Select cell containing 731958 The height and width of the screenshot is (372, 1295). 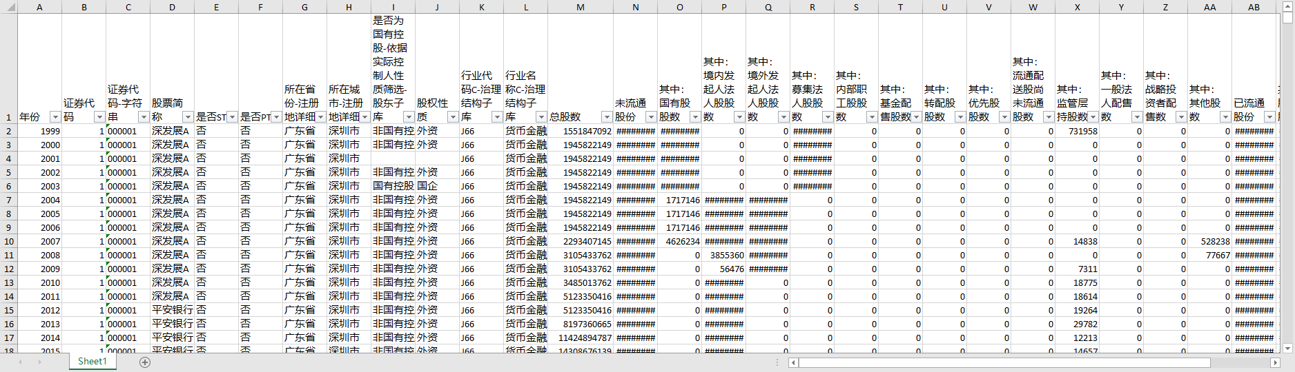(x=1077, y=131)
